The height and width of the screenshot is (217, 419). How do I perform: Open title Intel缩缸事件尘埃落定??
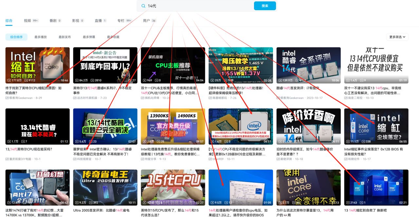click(374, 152)
